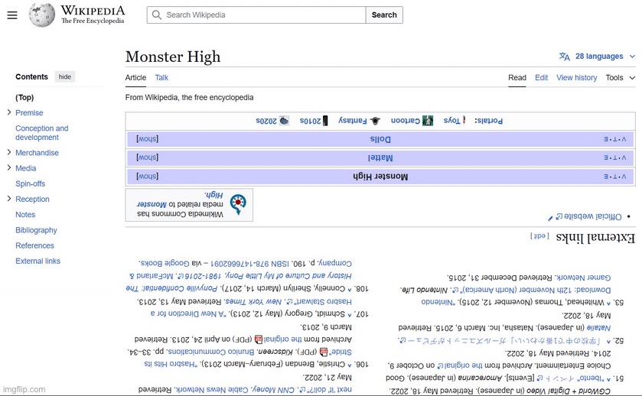Focus the Search Wikipedia input field
This screenshot has width=642, height=396.
point(256,15)
